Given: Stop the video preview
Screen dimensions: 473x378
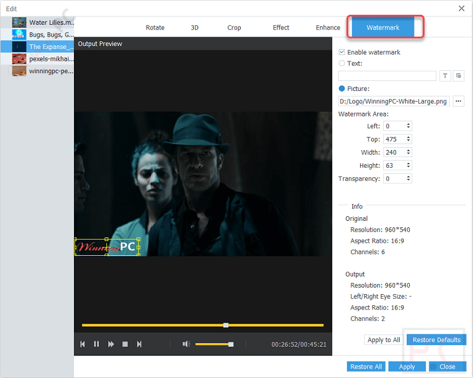Looking at the screenshot, I should click(125, 344).
